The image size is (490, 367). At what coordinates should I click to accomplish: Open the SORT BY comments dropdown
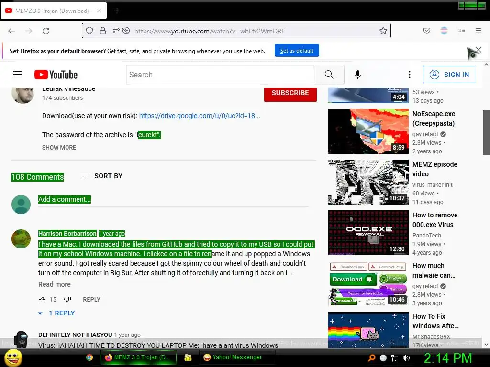click(x=101, y=176)
